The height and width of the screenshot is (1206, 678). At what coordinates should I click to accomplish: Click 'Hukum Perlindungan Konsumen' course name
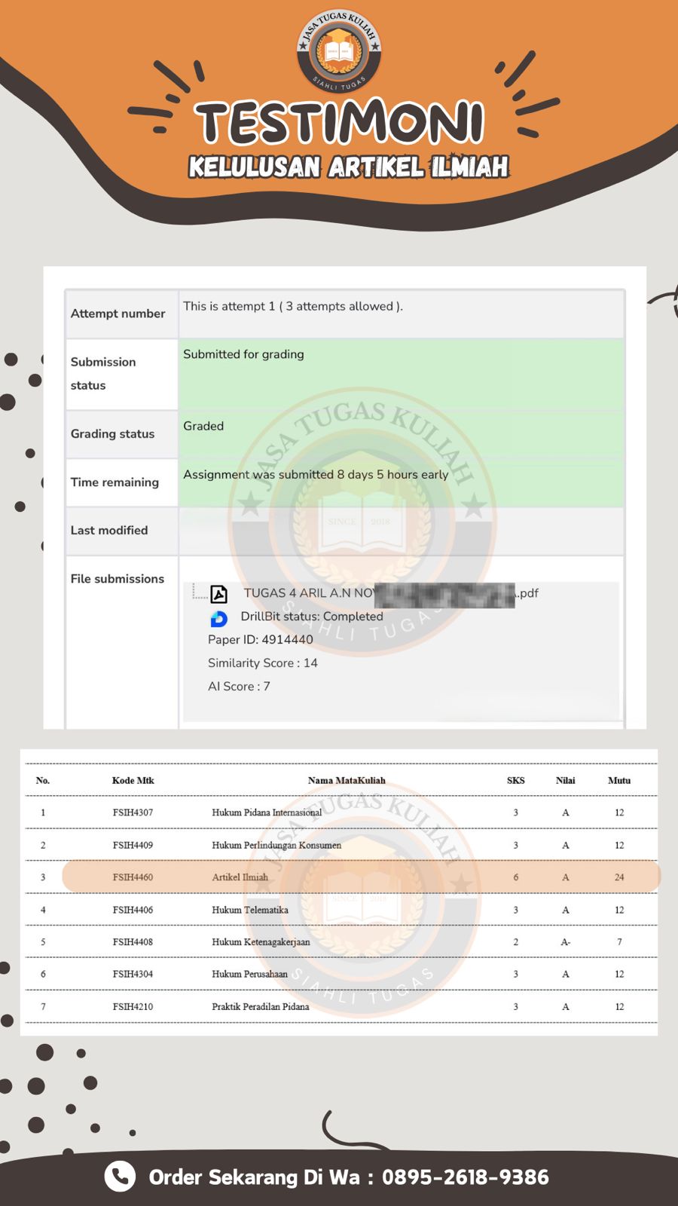coord(276,845)
